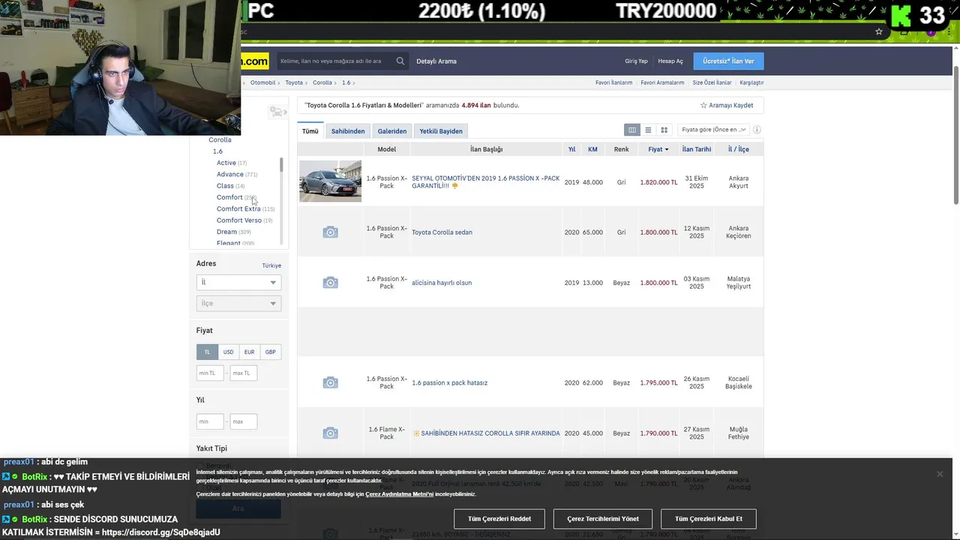This screenshot has width=960, height=540.
Task: Sort by İlan Tarihi column header
Action: pyautogui.click(x=697, y=149)
